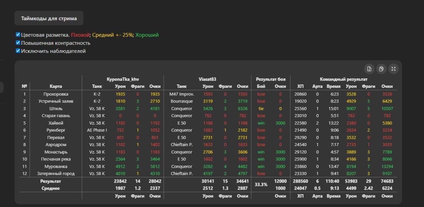Uncheck 'Исключить наблюдателей' checkbox

coord(18,51)
